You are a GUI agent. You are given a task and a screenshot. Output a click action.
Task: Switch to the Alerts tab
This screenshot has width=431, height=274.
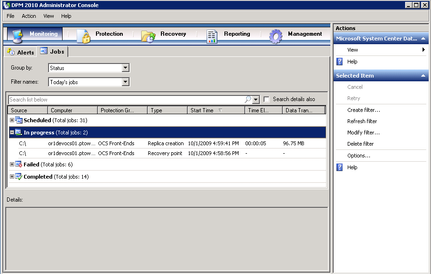click(21, 52)
